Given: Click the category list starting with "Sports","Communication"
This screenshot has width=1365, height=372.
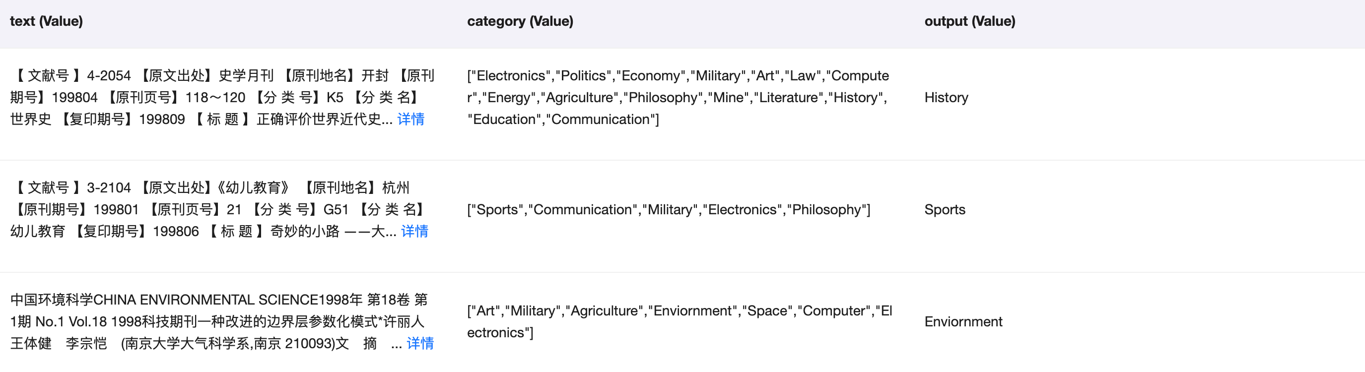Looking at the screenshot, I should (x=668, y=209).
